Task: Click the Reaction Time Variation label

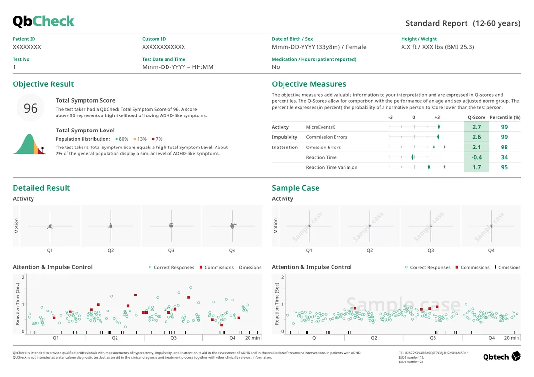Action: click(332, 167)
